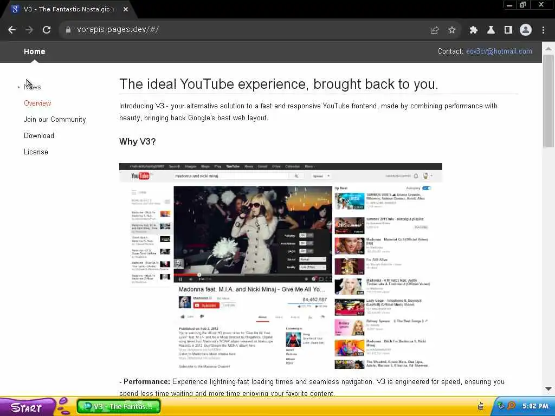Select Overview in the sidebar
Viewport: 555px width, 416px height.
tap(37, 103)
